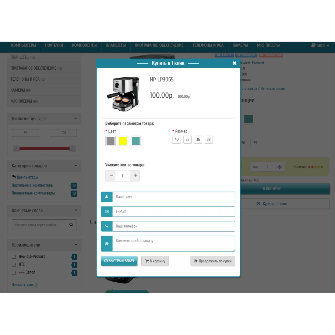Image resolution: width=335 pixels, height=335 pixels.
Task: Click the coffee machine product thumbnail
Action: pyautogui.click(x=123, y=94)
